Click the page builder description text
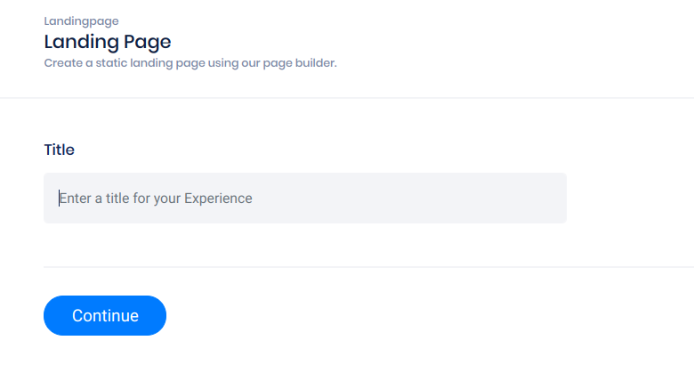The height and width of the screenshot is (373, 694). [x=190, y=63]
